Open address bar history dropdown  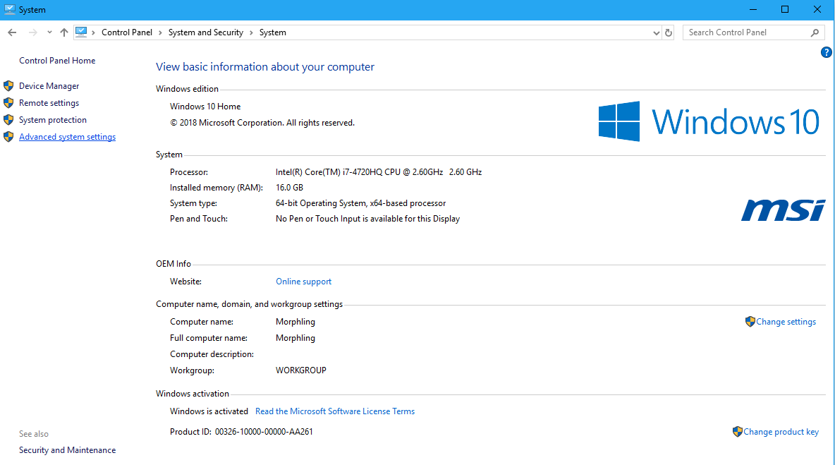pyautogui.click(x=656, y=32)
